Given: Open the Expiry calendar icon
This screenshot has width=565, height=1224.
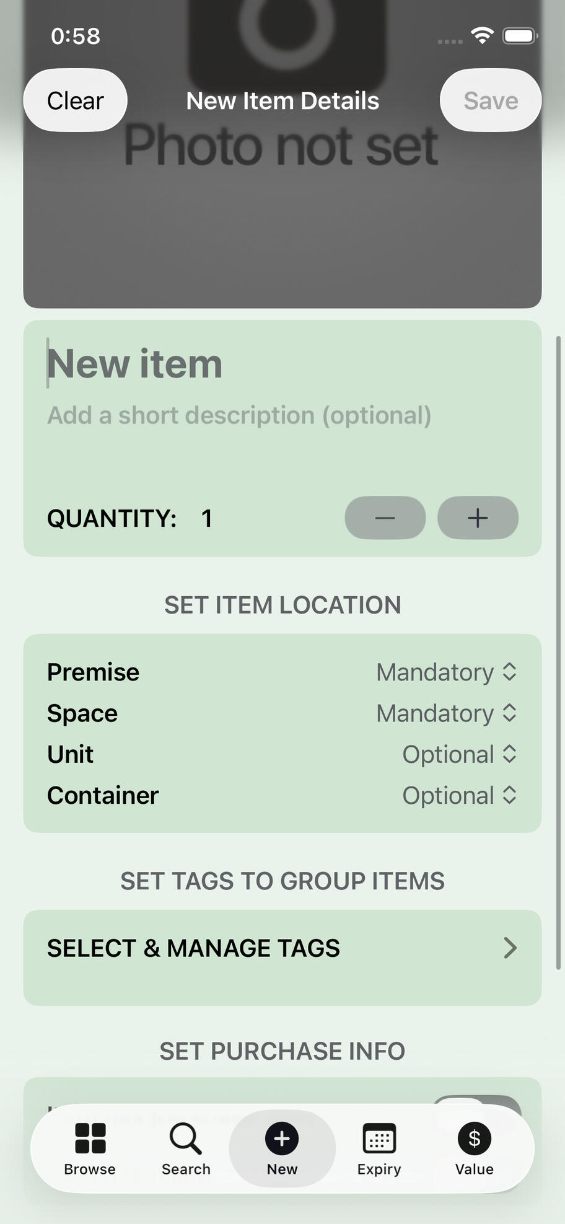Looking at the screenshot, I should [x=379, y=1138].
